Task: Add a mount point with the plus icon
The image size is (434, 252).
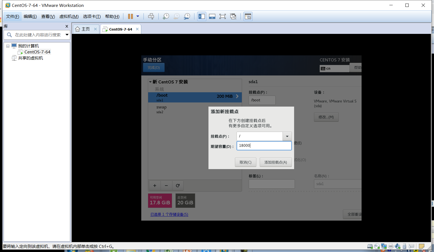Action: (x=155, y=186)
